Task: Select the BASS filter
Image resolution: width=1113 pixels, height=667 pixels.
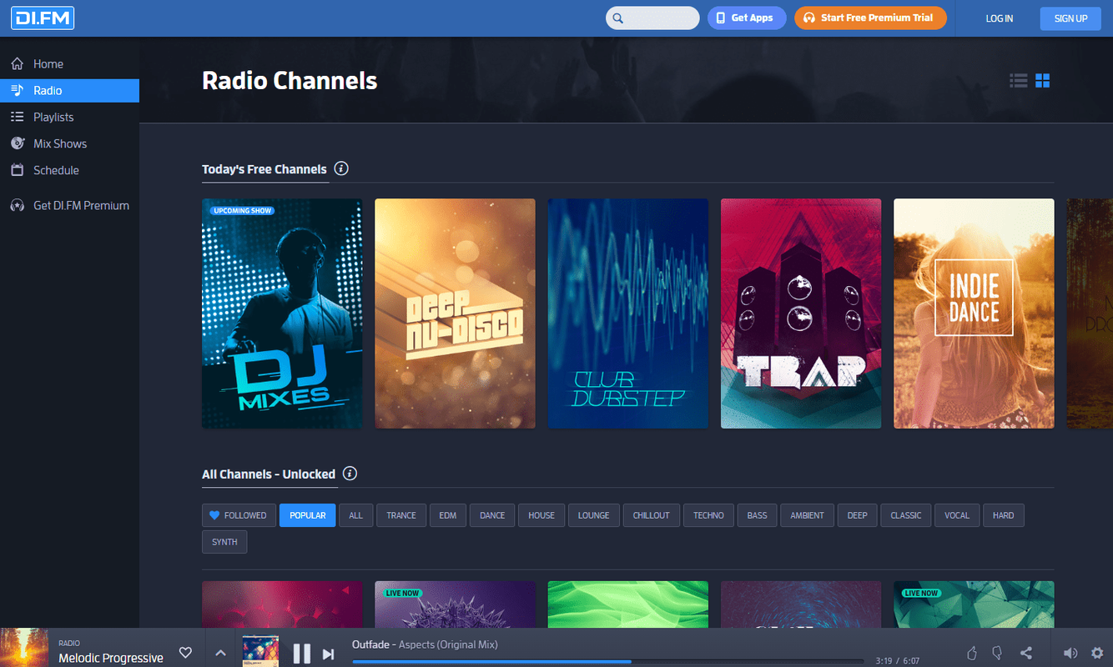Action: (x=758, y=515)
